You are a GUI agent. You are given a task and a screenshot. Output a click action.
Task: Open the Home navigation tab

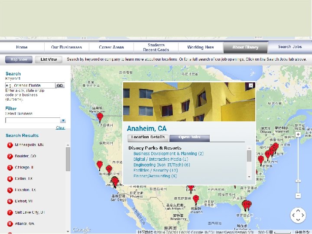(x=22, y=47)
